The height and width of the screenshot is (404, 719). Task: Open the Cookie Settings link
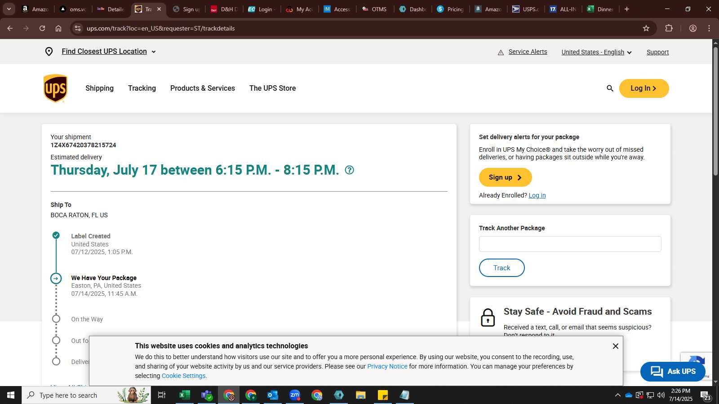pos(183,376)
